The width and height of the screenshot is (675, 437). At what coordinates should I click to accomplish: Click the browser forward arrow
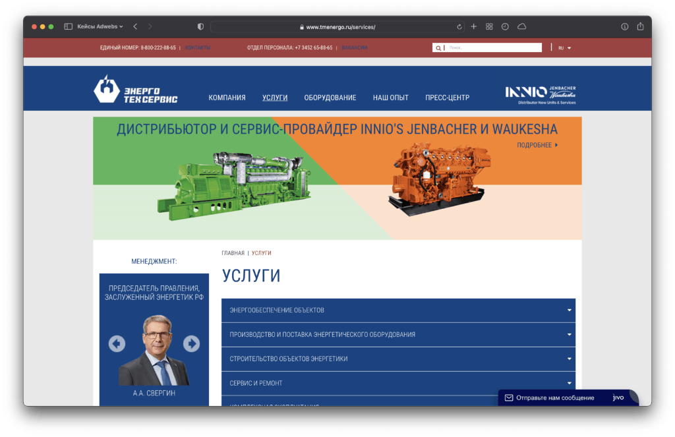coord(150,26)
